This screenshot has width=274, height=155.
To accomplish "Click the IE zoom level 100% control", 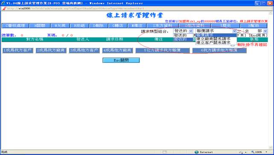I will (259, 152).
